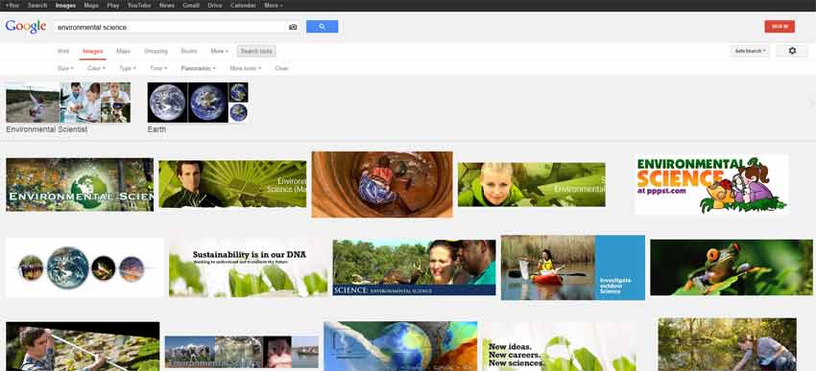
Task: Open the person crouching in forest image
Action: (727, 344)
